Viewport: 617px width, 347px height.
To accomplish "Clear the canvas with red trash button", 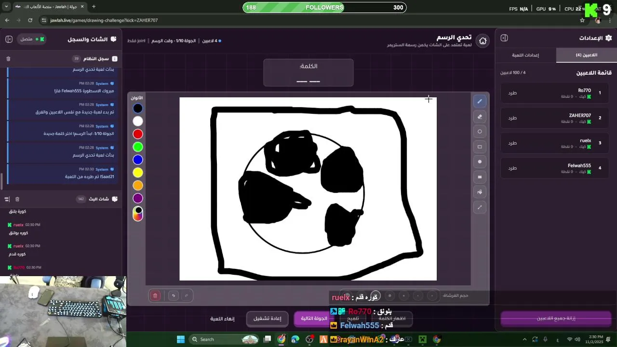I will [x=155, y=295].
